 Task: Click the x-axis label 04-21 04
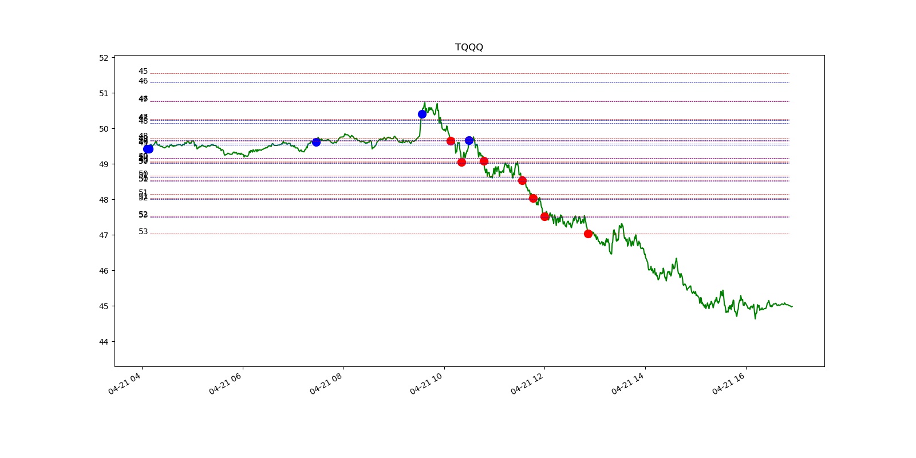pyautogui.click(x=125, y=383)
